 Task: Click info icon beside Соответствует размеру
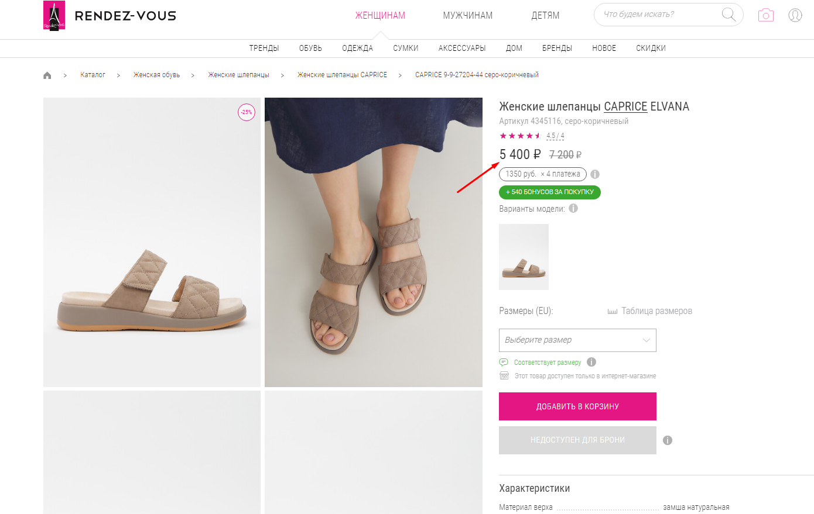591,362
